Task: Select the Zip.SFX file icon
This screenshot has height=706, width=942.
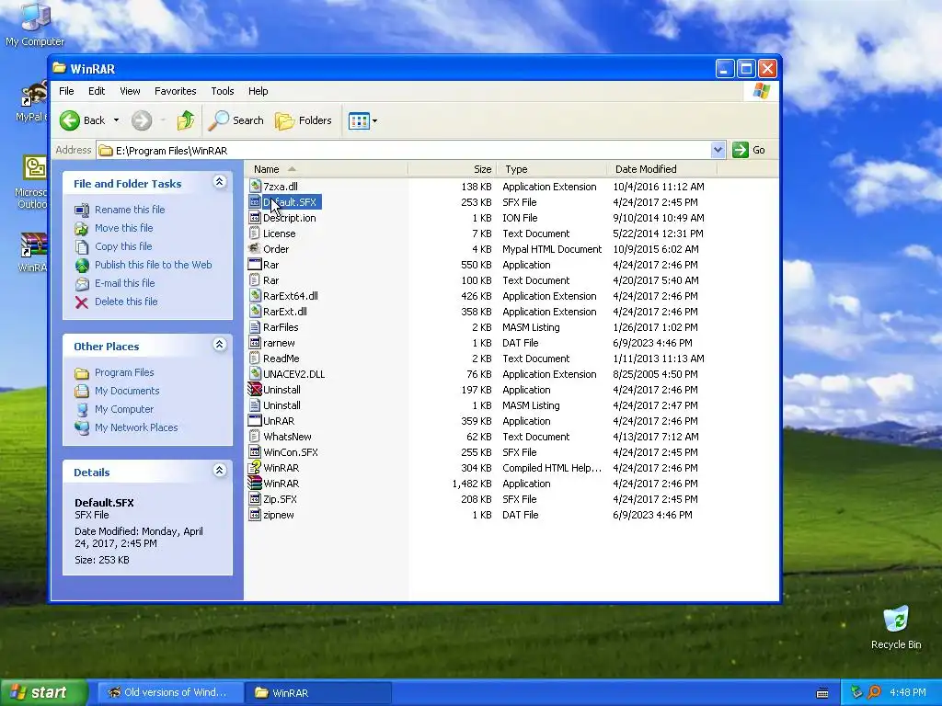Action: pyautogui.click(x=255, y=499)
